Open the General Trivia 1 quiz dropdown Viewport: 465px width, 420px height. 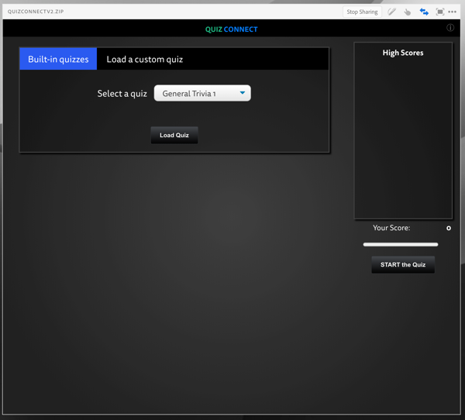202,93
